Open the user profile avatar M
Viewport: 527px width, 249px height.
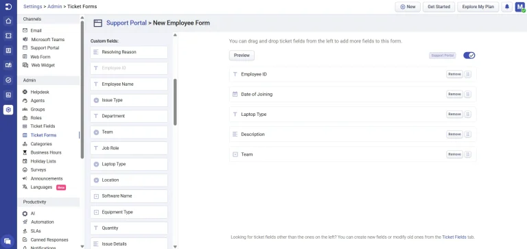[520, 7]
